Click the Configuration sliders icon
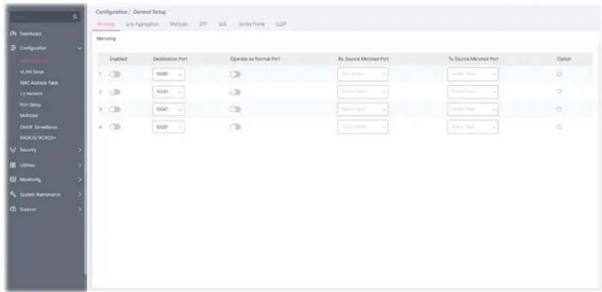The width and height of the screenshot is (602, 292). click(x=12, y=48)
